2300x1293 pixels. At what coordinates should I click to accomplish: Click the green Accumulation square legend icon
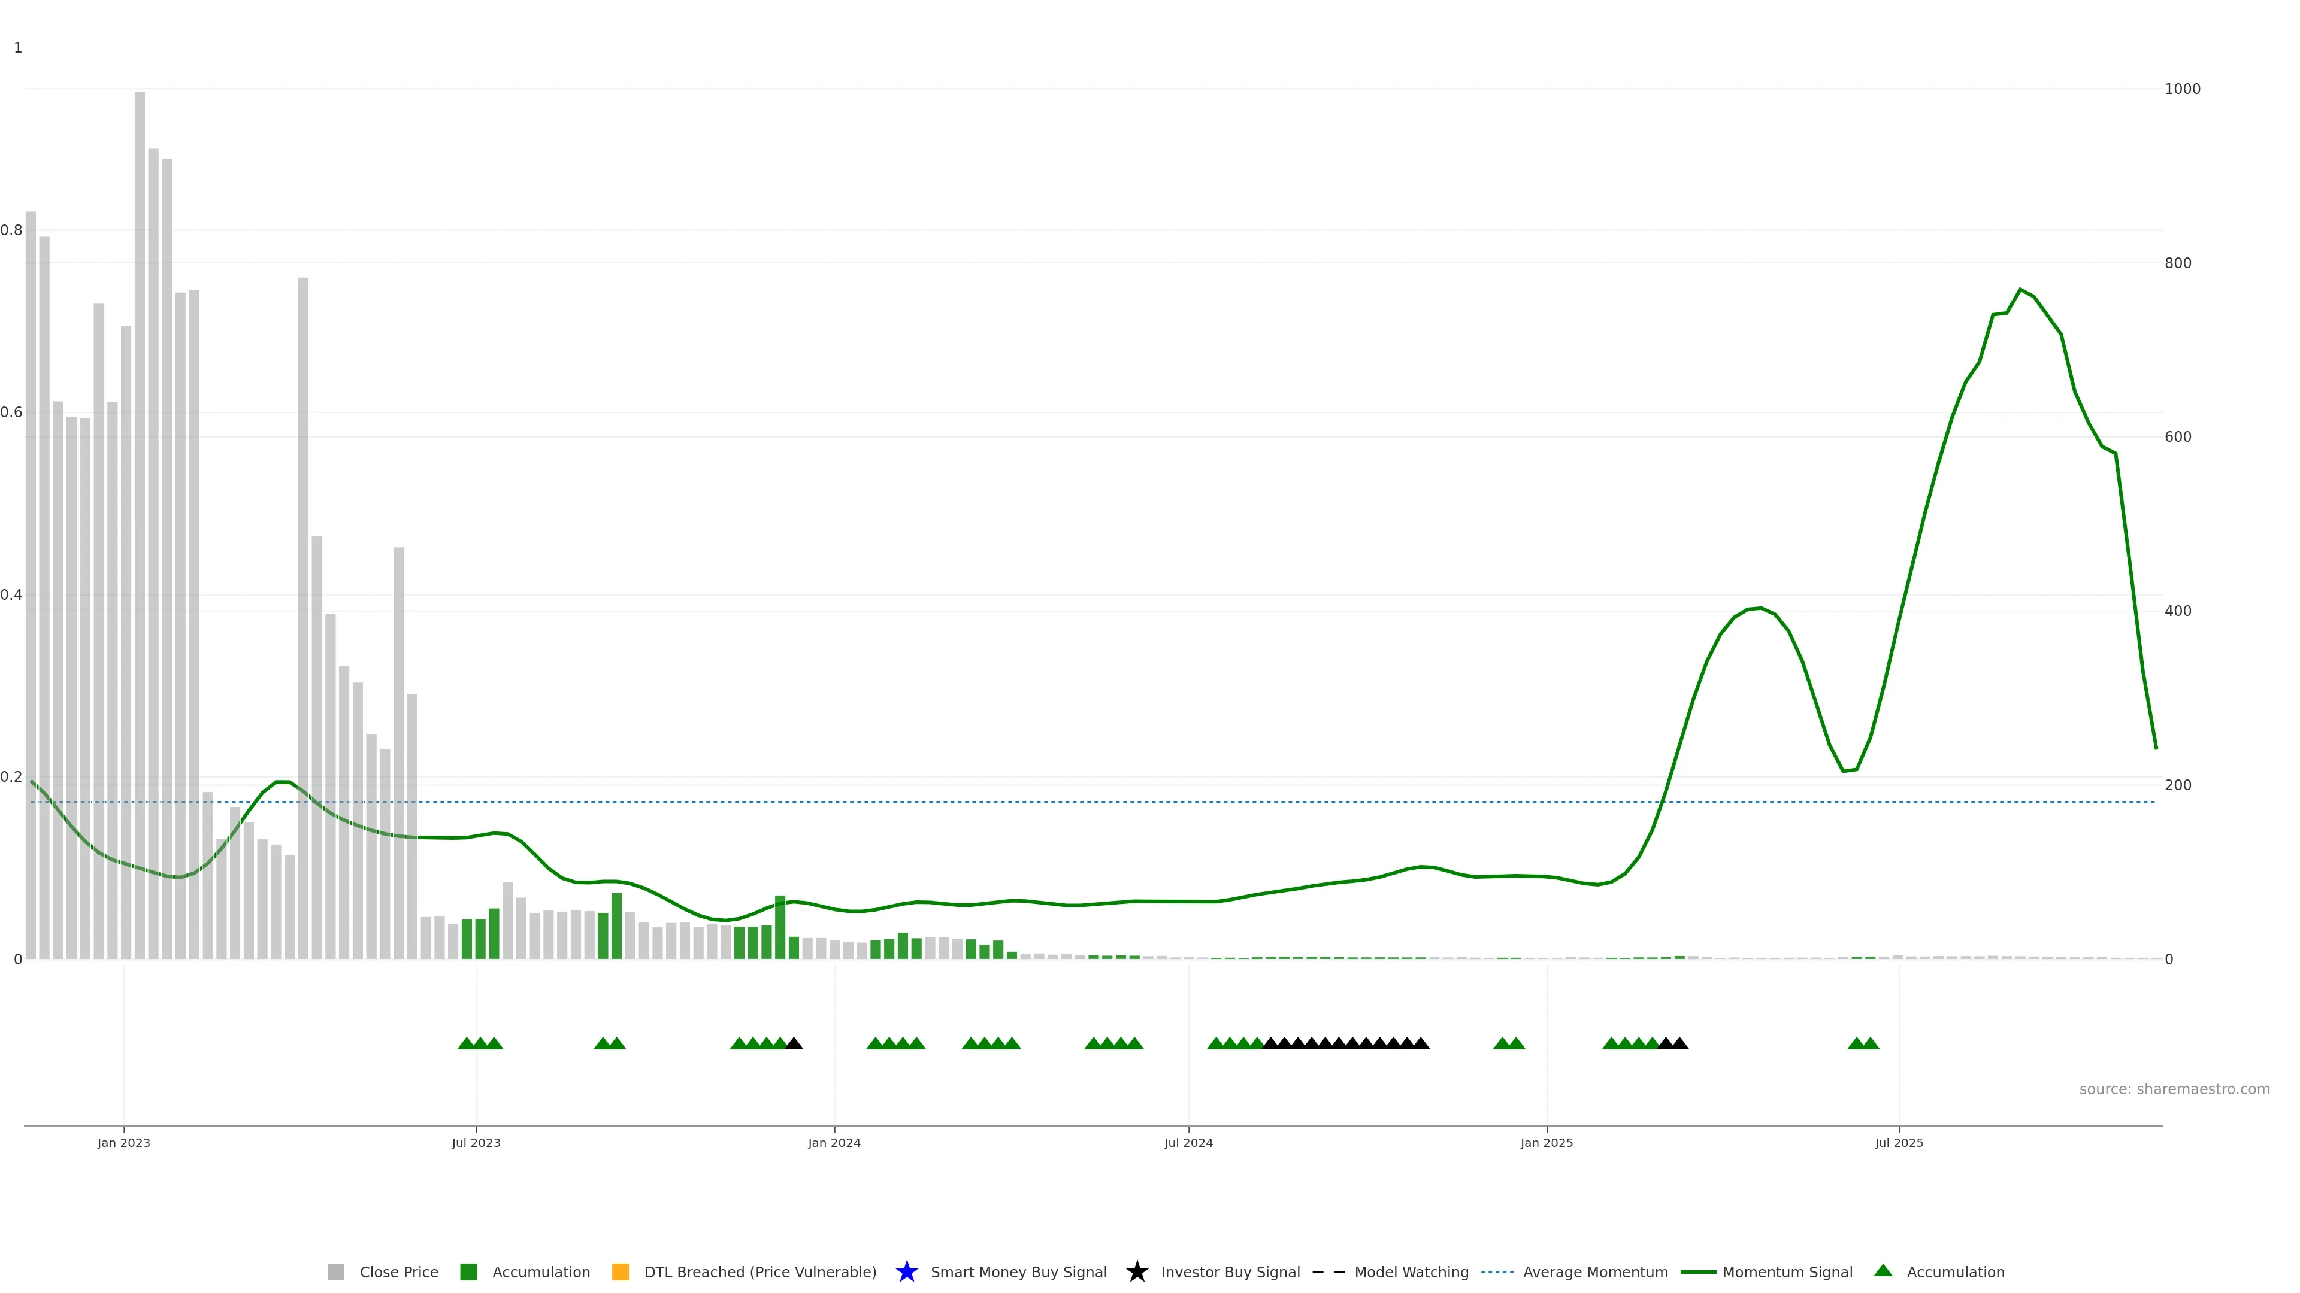click(468, 1271)
